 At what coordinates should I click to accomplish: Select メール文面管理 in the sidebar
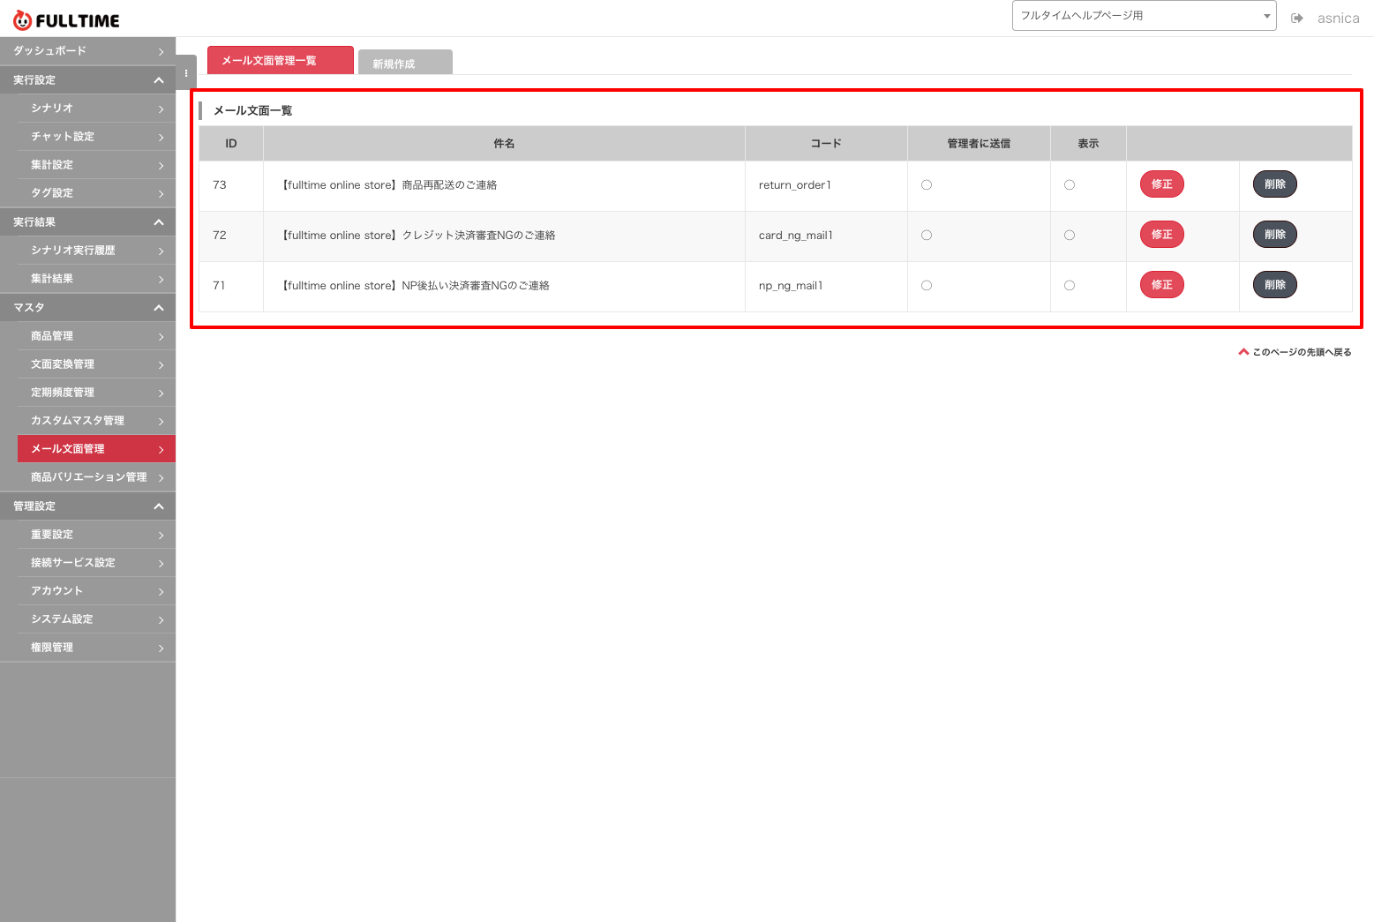point(96,449)
